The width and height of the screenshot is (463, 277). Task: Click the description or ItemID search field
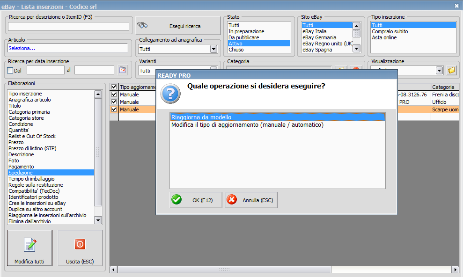(x=68, y=26)
